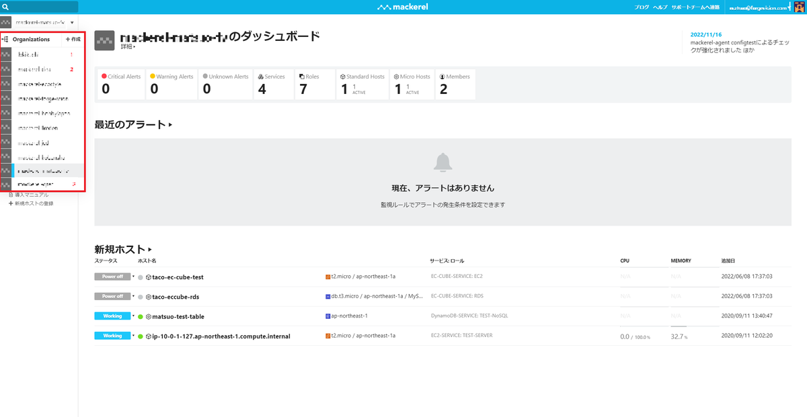
Task: Open the organization switcher dropdown arrow
Action: pyautogui.click(x=72, y=22)
